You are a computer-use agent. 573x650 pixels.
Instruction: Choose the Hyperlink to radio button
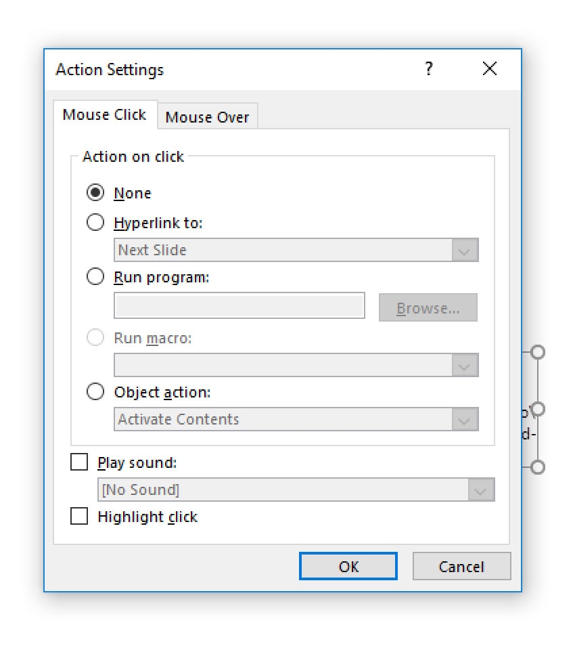click(x=96, y=223)
